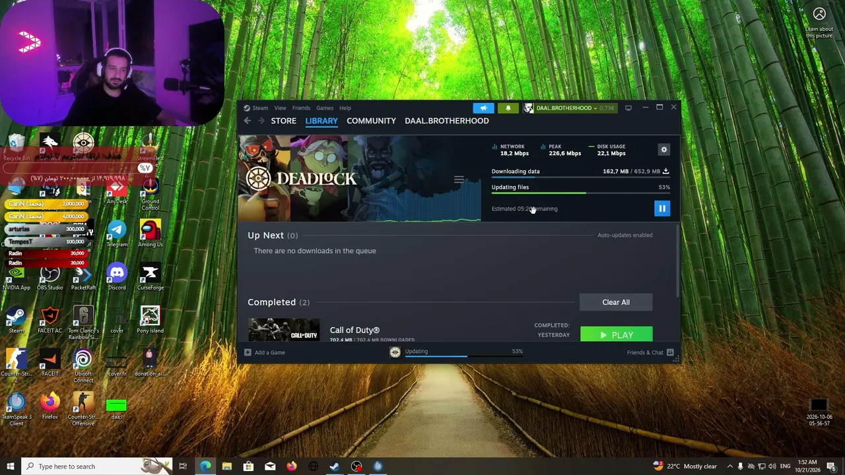
Task: Open Discord desktop shortcut
Action: (117, 277)
